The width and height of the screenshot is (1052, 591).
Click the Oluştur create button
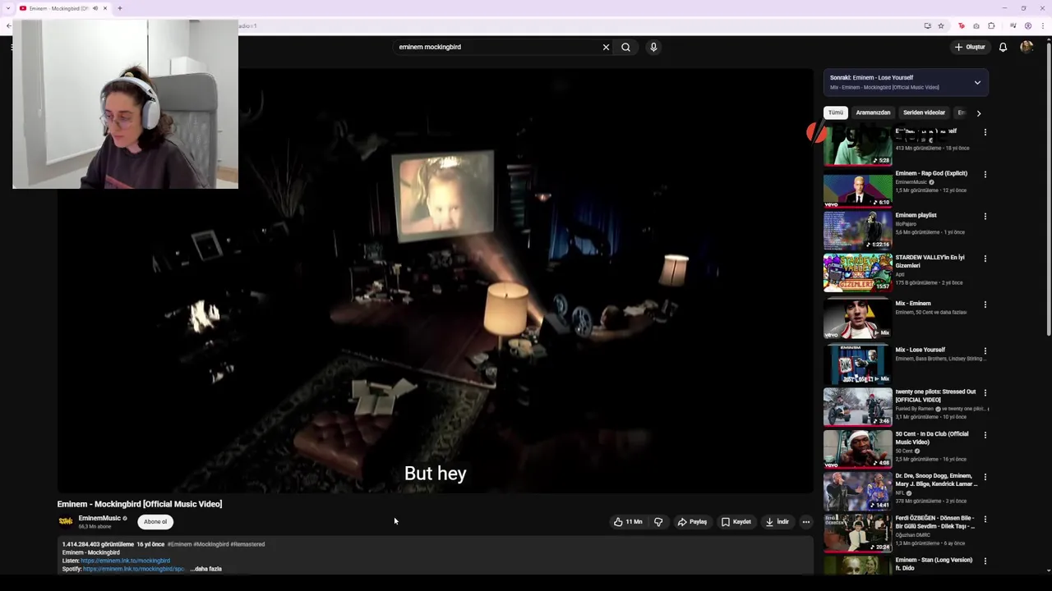(x=970, y=47)
